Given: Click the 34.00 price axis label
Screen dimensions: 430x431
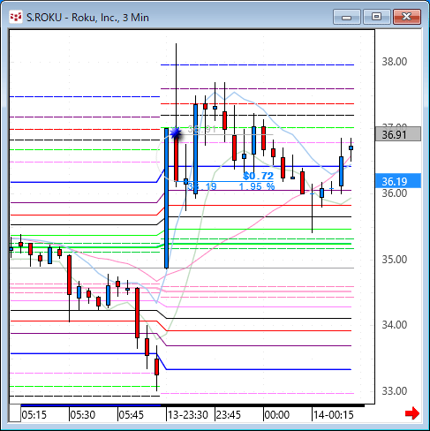Looking at the screenshot, I should pyautogui.click(x=395, y=325).
